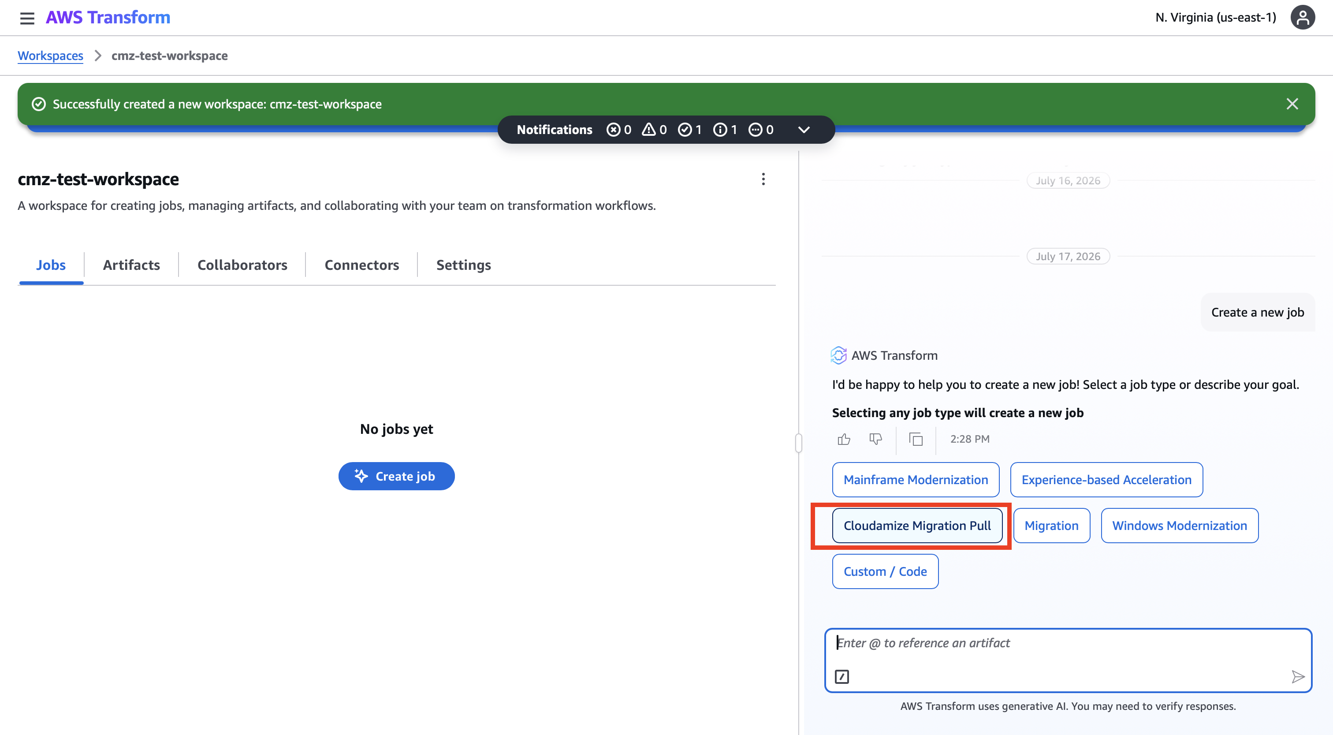
Task: Click the 'No jobs yet' text
Action: click(x=396, y=429)
